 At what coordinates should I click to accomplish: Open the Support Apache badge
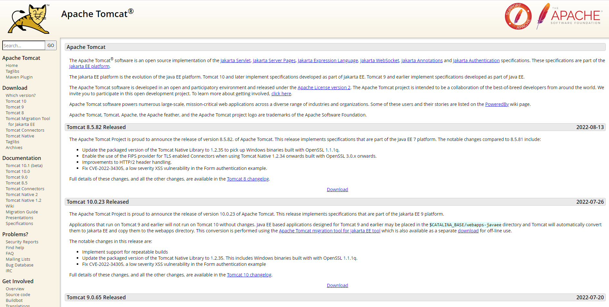[518, 16]
